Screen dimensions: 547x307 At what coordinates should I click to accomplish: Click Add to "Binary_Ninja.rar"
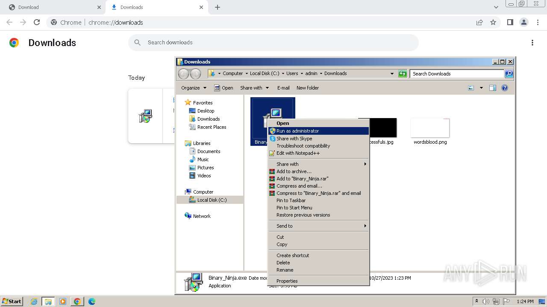tap(318, 179)
